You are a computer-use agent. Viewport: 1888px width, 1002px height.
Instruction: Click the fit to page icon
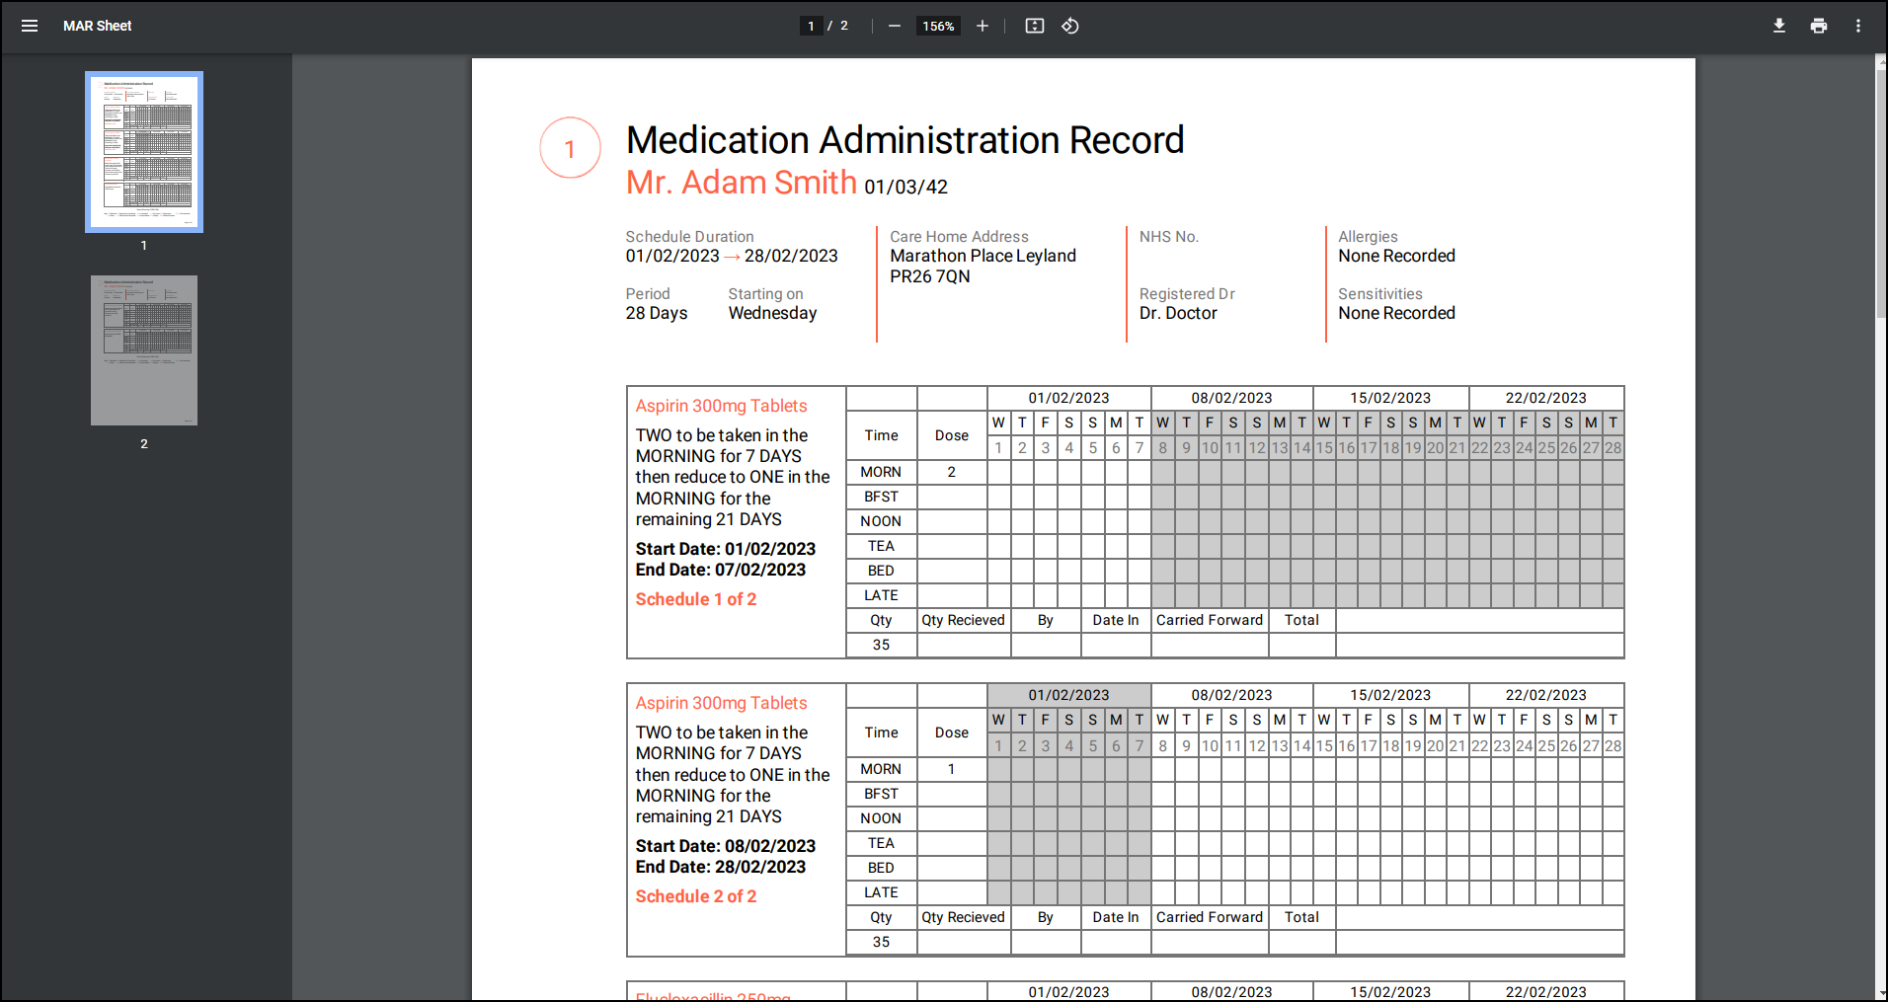(1034, 26)
